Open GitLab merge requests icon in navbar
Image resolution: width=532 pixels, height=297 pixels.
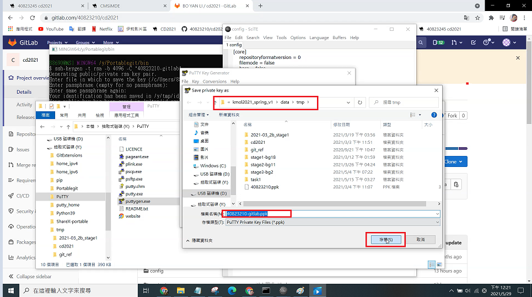[456, 42]
